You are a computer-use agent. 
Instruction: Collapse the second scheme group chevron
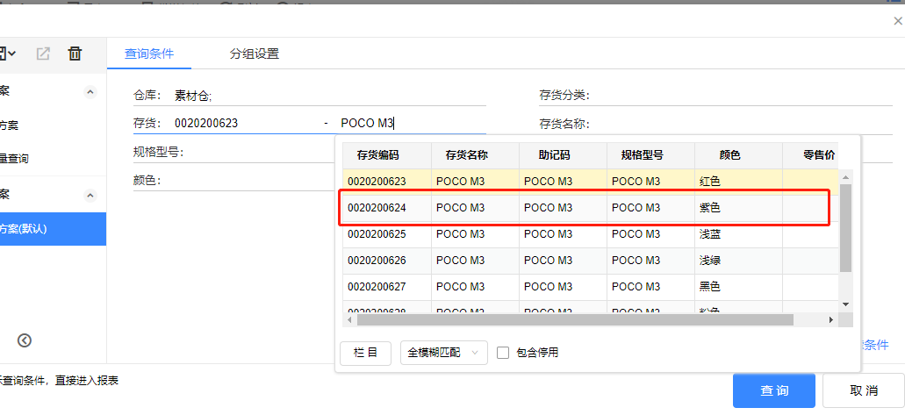pos(90,195)
